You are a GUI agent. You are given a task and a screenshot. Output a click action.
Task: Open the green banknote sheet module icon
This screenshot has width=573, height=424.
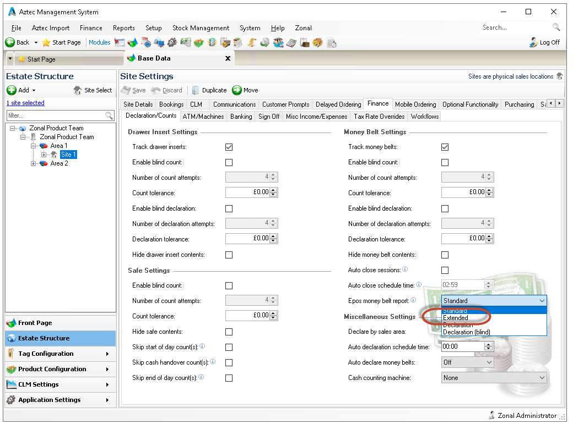[186, 42]
